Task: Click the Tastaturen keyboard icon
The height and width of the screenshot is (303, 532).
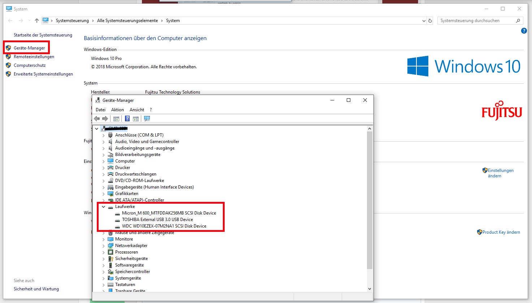Action: pos(111,285)
